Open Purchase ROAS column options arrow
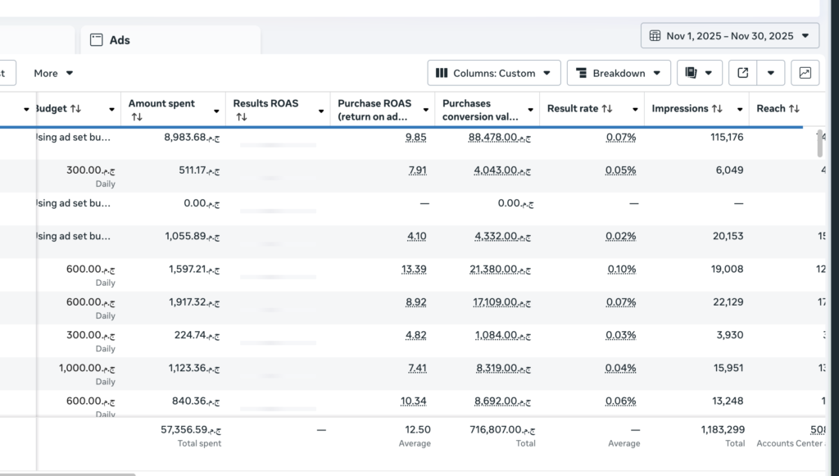This screenshot has width=839, height=476. 426,110
